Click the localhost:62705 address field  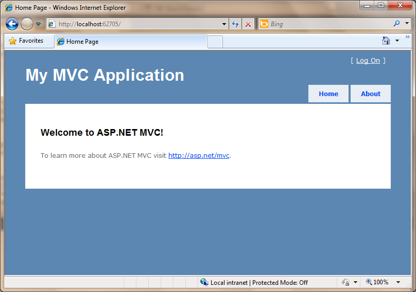(138, 24)
